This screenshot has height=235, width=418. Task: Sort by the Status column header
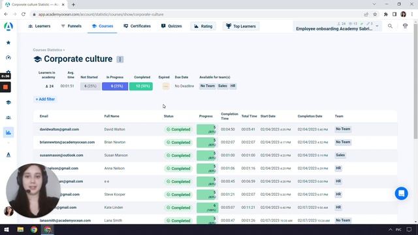(169, 116)
